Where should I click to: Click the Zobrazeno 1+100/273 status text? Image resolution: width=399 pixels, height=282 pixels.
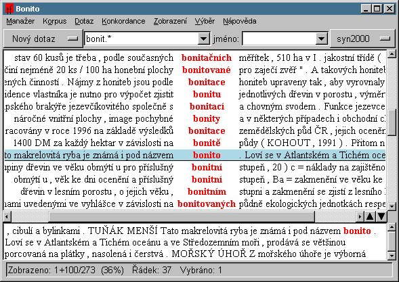[x=51, y=270]
